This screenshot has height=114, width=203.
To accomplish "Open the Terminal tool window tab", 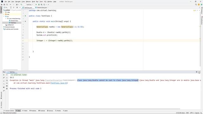I will [x=42, y=111].
